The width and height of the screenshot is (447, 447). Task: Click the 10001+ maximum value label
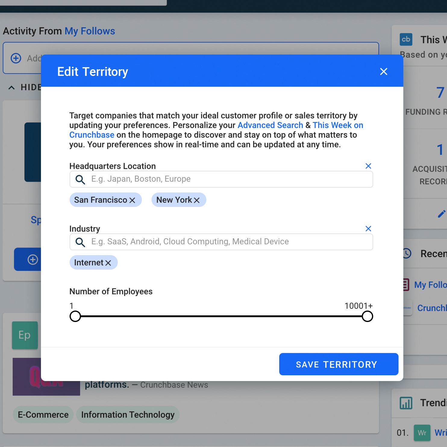tap(358, 306)
